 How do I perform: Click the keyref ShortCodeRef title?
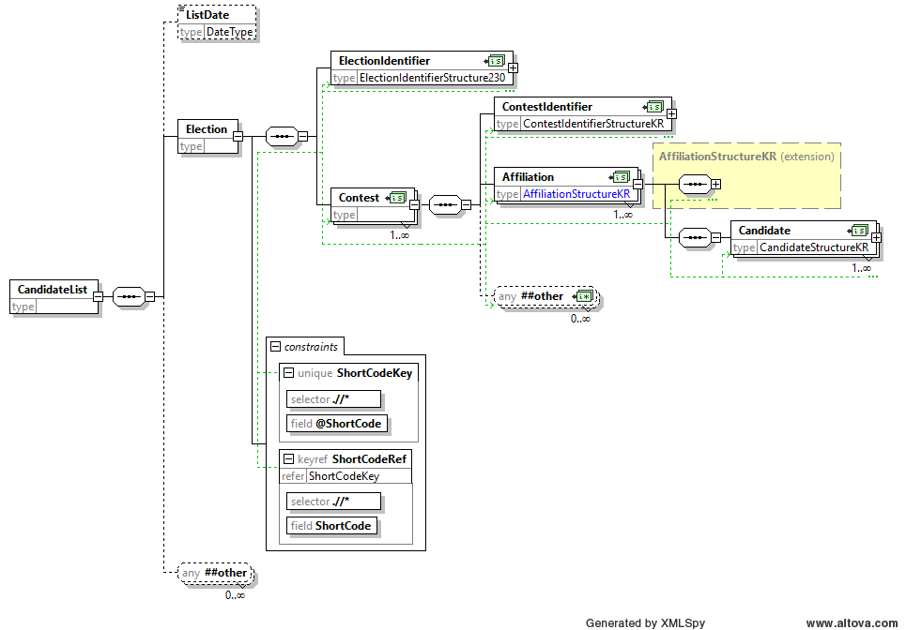[x=352, y=459]
